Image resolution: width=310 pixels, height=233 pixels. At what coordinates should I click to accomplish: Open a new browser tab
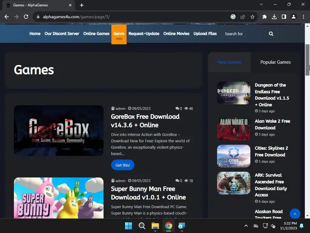click(x=82, y=5)
